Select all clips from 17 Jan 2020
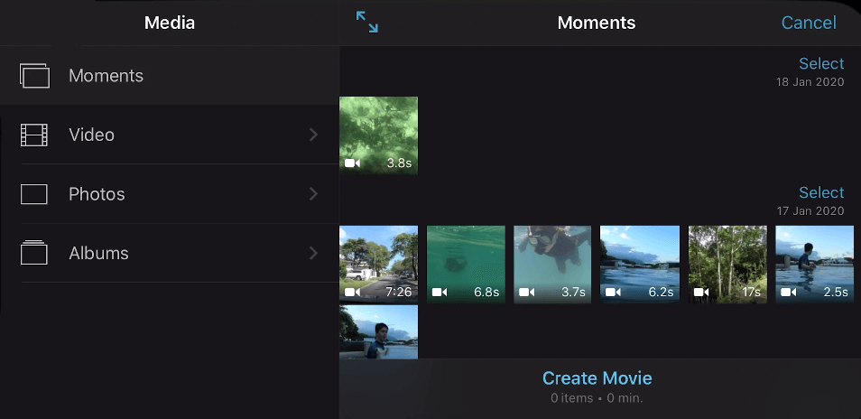Screen dimensions: 861x419 (x=821, y=192)
